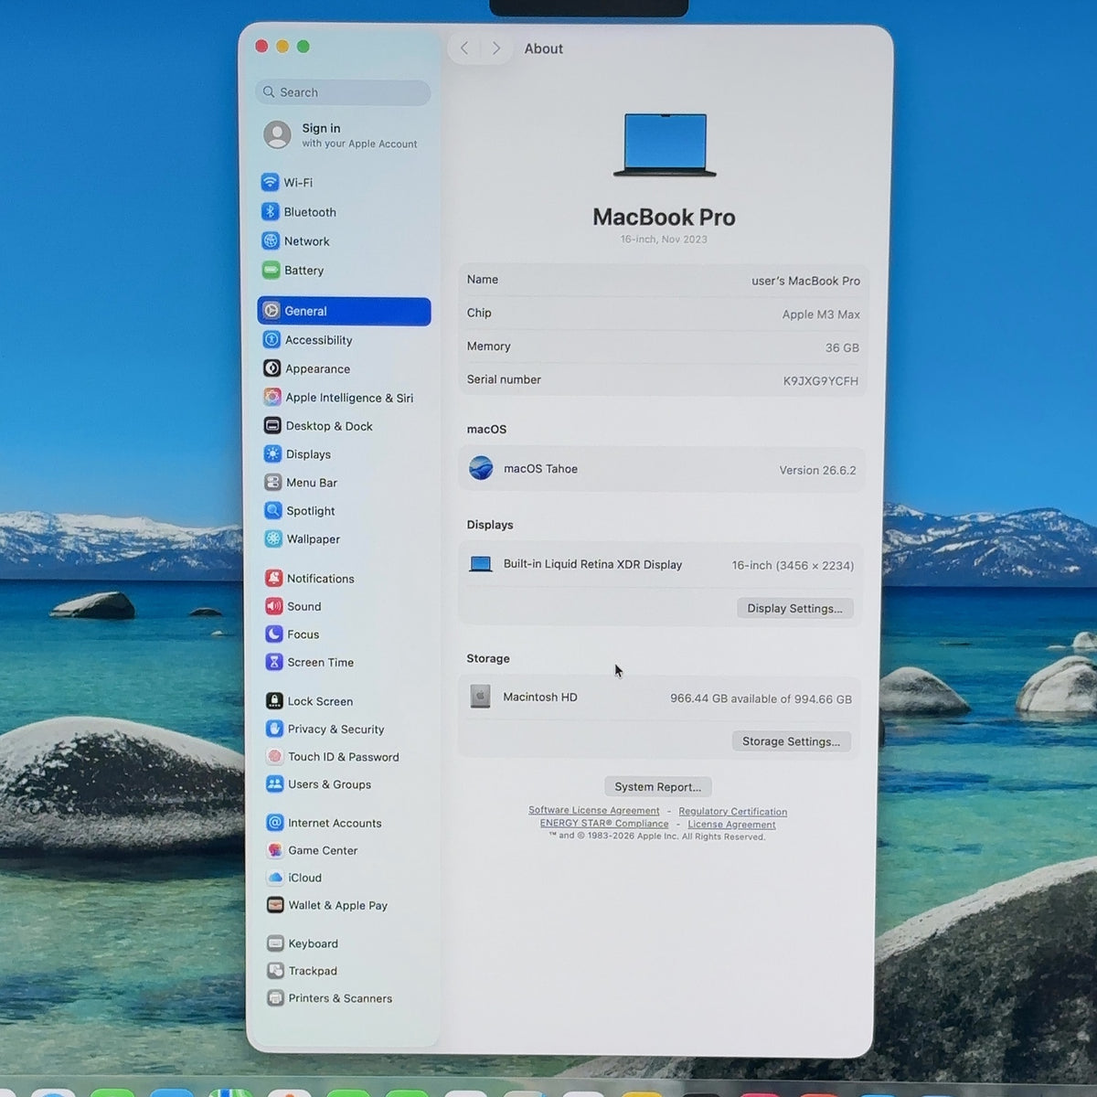Go back with the left chevron
The height and width of the screenshot is (1097, 1097).
(x=464, y=48)
